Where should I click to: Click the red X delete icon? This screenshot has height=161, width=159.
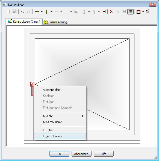111,12
